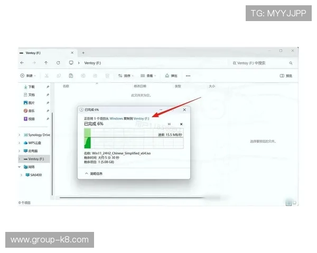The width and height of the screenshot is (317, 253).
Task: Select WPS云盘 in the sidebar
Action: (32, 143)
